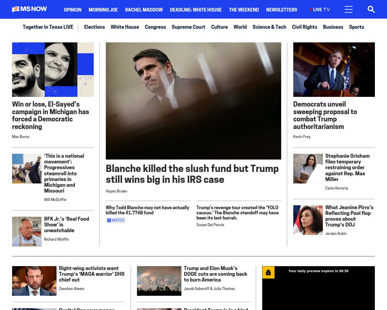Open the search magnifier icon
The width and height of the screenshot is (387, 310).
[371, 9]
